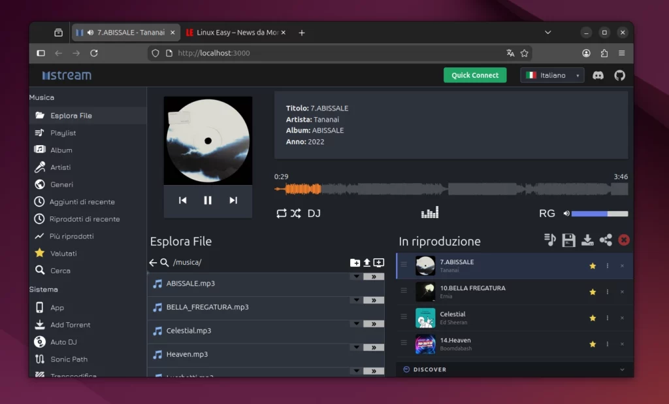Share the current queue
669x404 pixels.
[x=606, y=240]
